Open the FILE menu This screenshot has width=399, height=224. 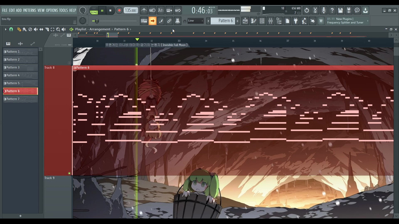click(5, 10)
